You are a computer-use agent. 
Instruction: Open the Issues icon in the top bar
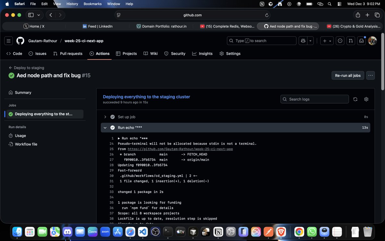[x=340, y=40]
